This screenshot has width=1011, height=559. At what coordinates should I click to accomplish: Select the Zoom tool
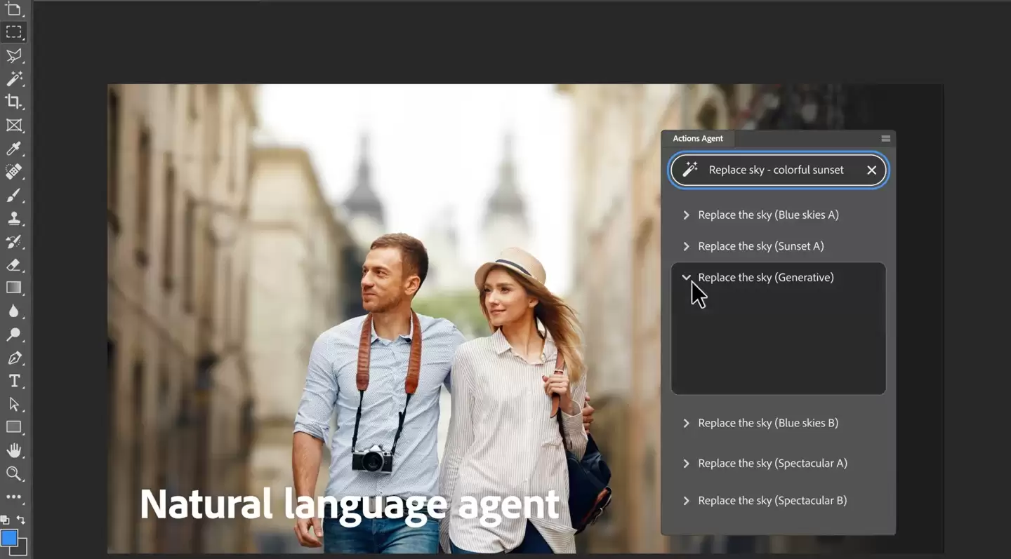point(14,473)
